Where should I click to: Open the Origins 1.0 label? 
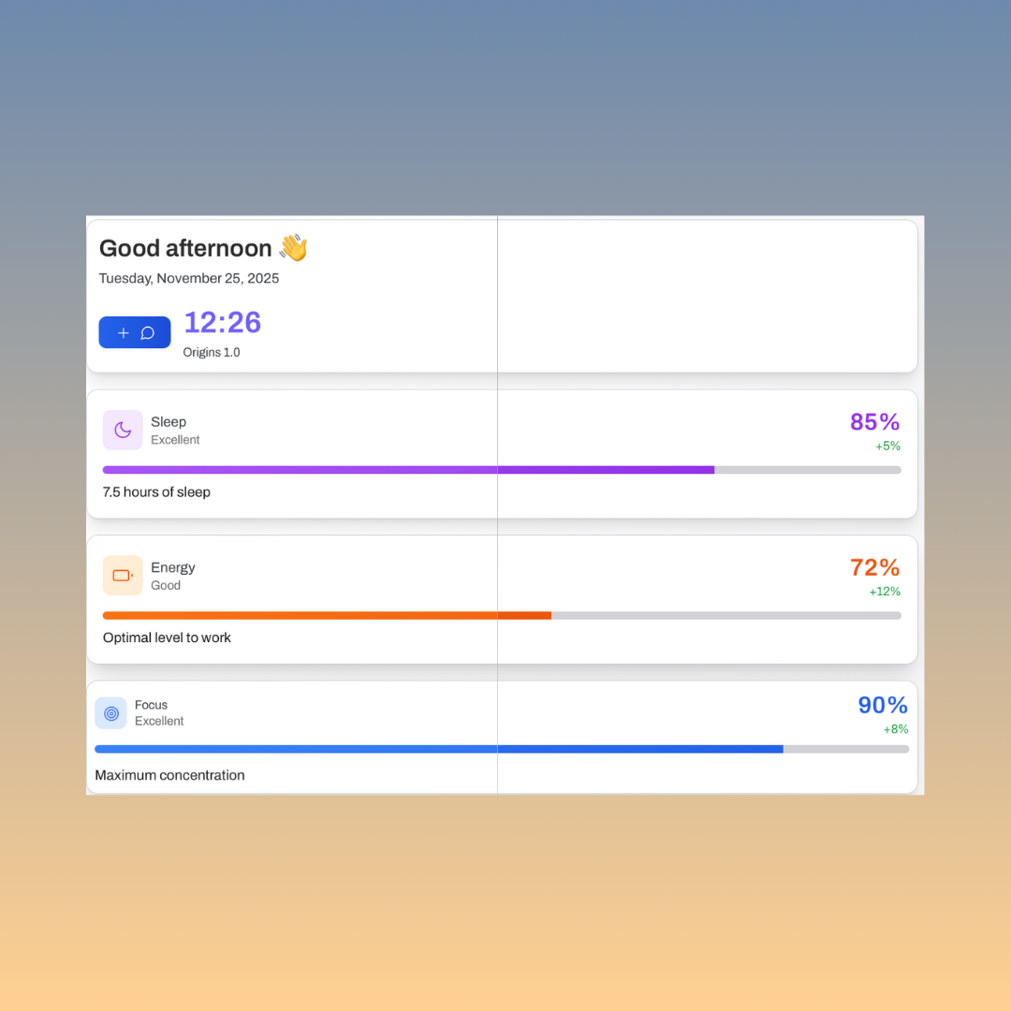pos(212,352)
